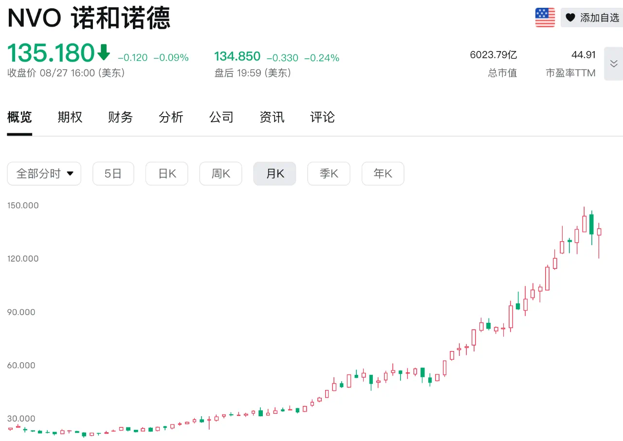Click the closing price 135.180
623x441 pixels.
click(x=51, y=53)
